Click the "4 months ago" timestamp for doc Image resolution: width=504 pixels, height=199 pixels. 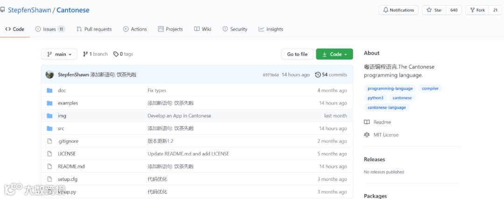coord(332,90)
